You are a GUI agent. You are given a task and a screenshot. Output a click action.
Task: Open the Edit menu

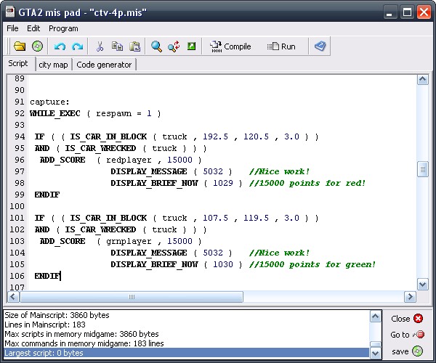point(33,28)
